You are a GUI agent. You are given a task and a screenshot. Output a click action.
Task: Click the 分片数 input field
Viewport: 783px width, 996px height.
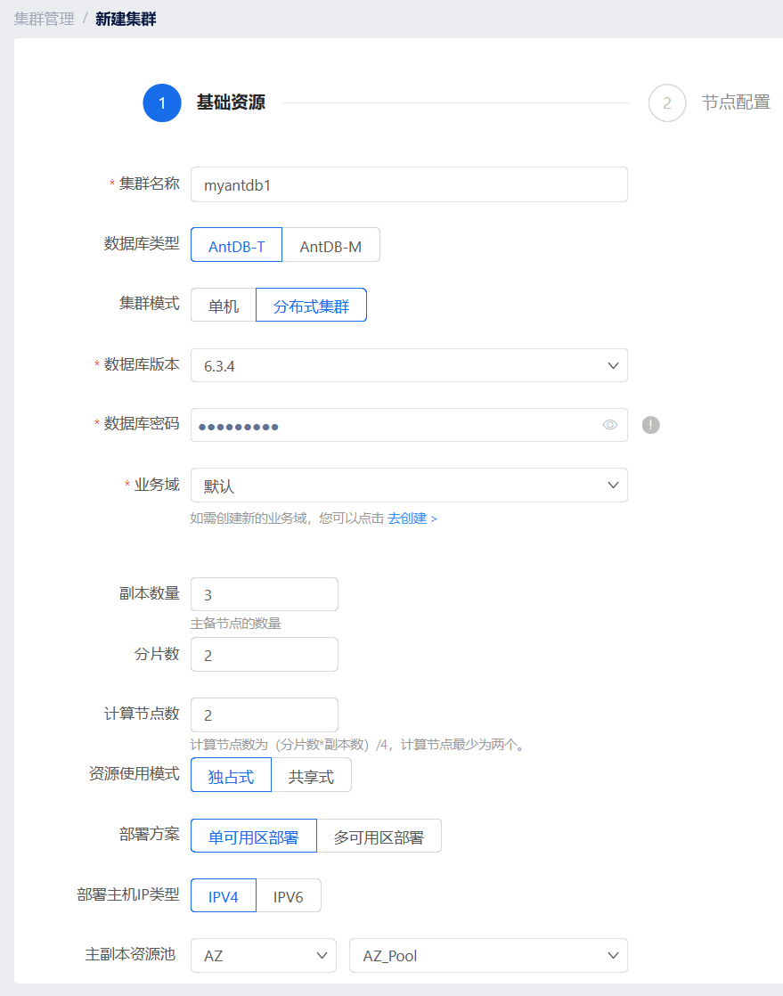(265, 654)
